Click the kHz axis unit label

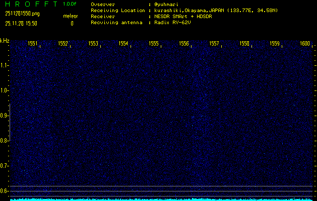[5, 41]
